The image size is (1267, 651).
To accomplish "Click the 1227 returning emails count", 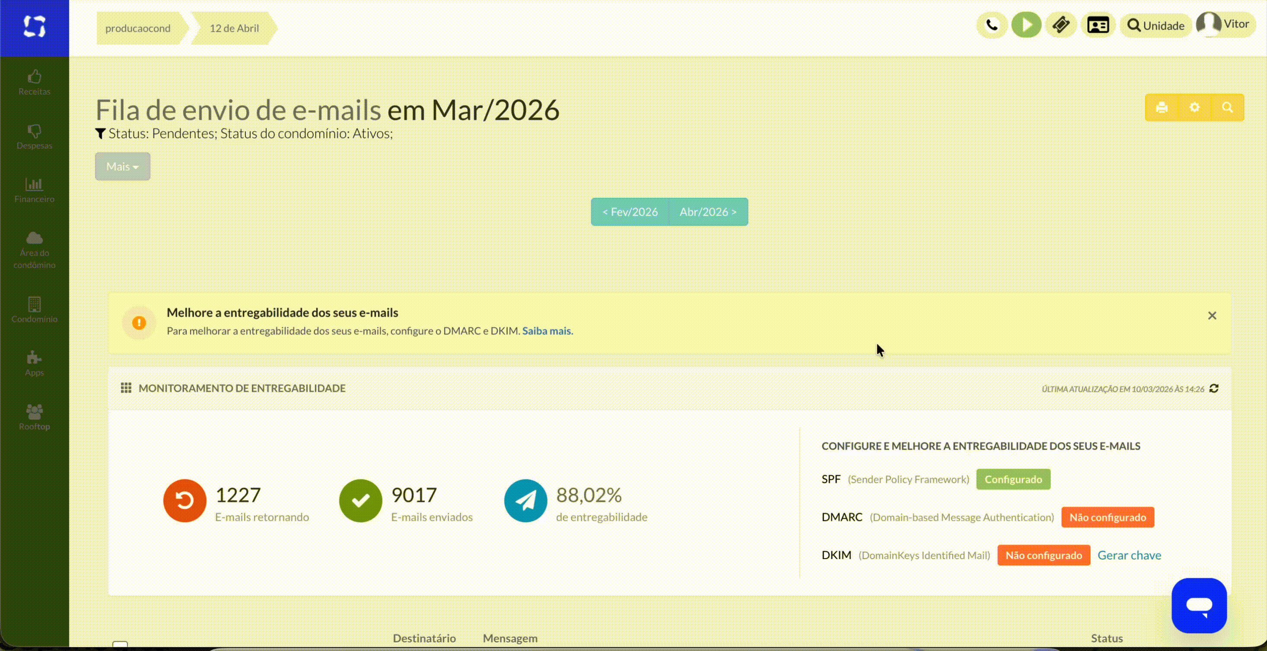I will 238,495.
